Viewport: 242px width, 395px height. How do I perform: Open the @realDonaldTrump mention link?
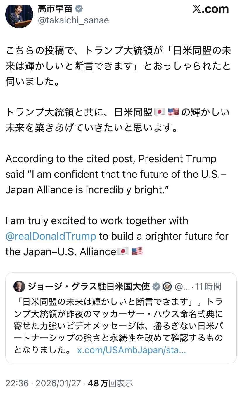51,236
